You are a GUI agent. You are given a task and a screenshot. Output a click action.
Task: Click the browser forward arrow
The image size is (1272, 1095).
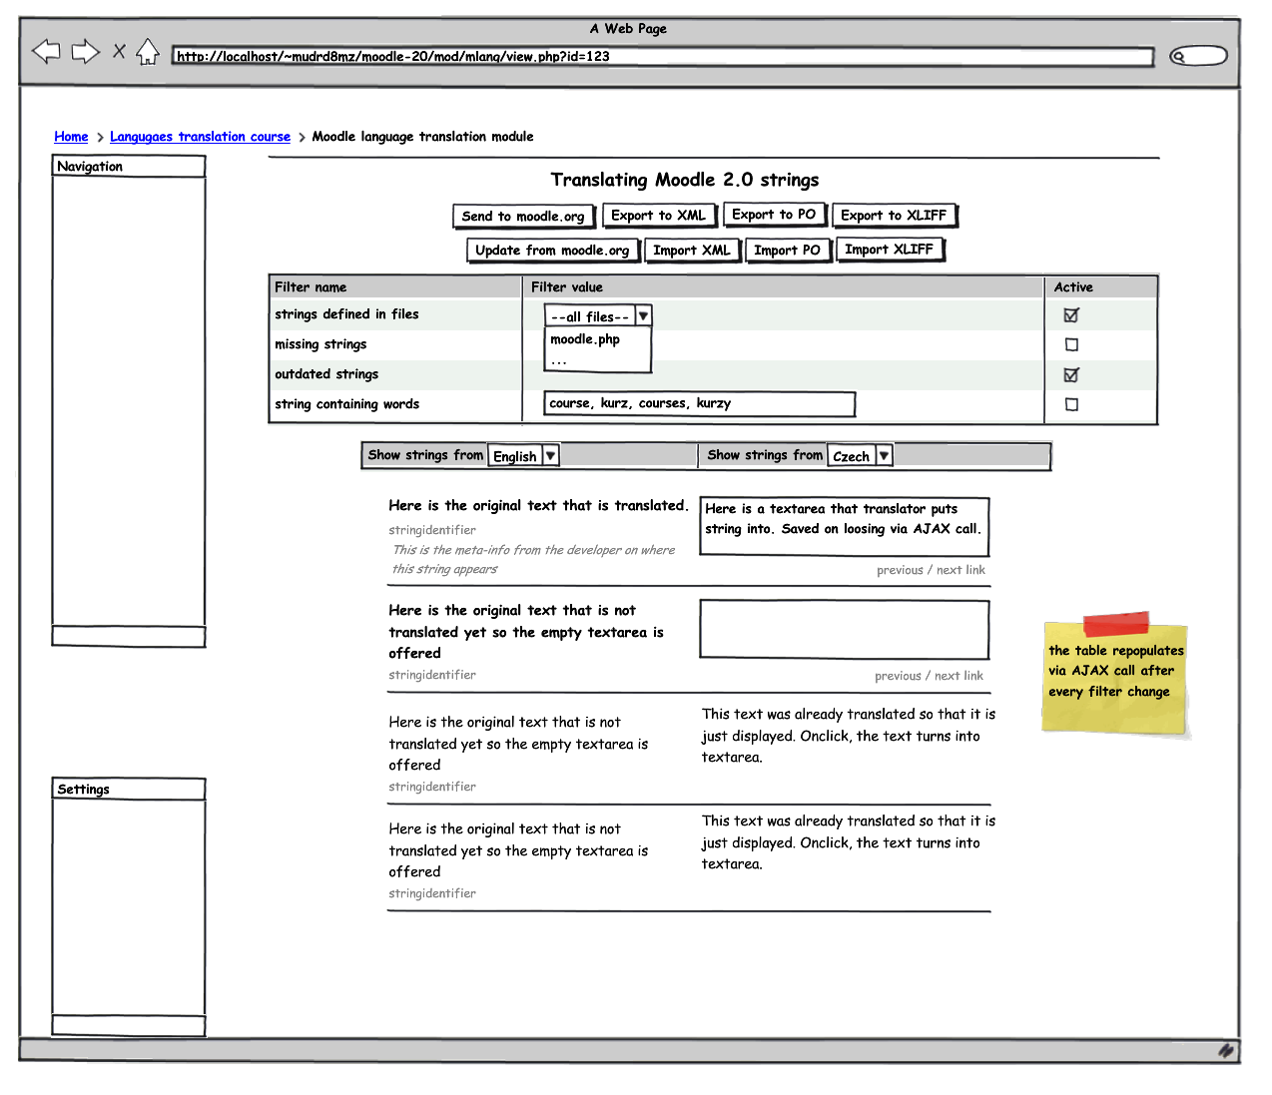[x=86, y=51]
